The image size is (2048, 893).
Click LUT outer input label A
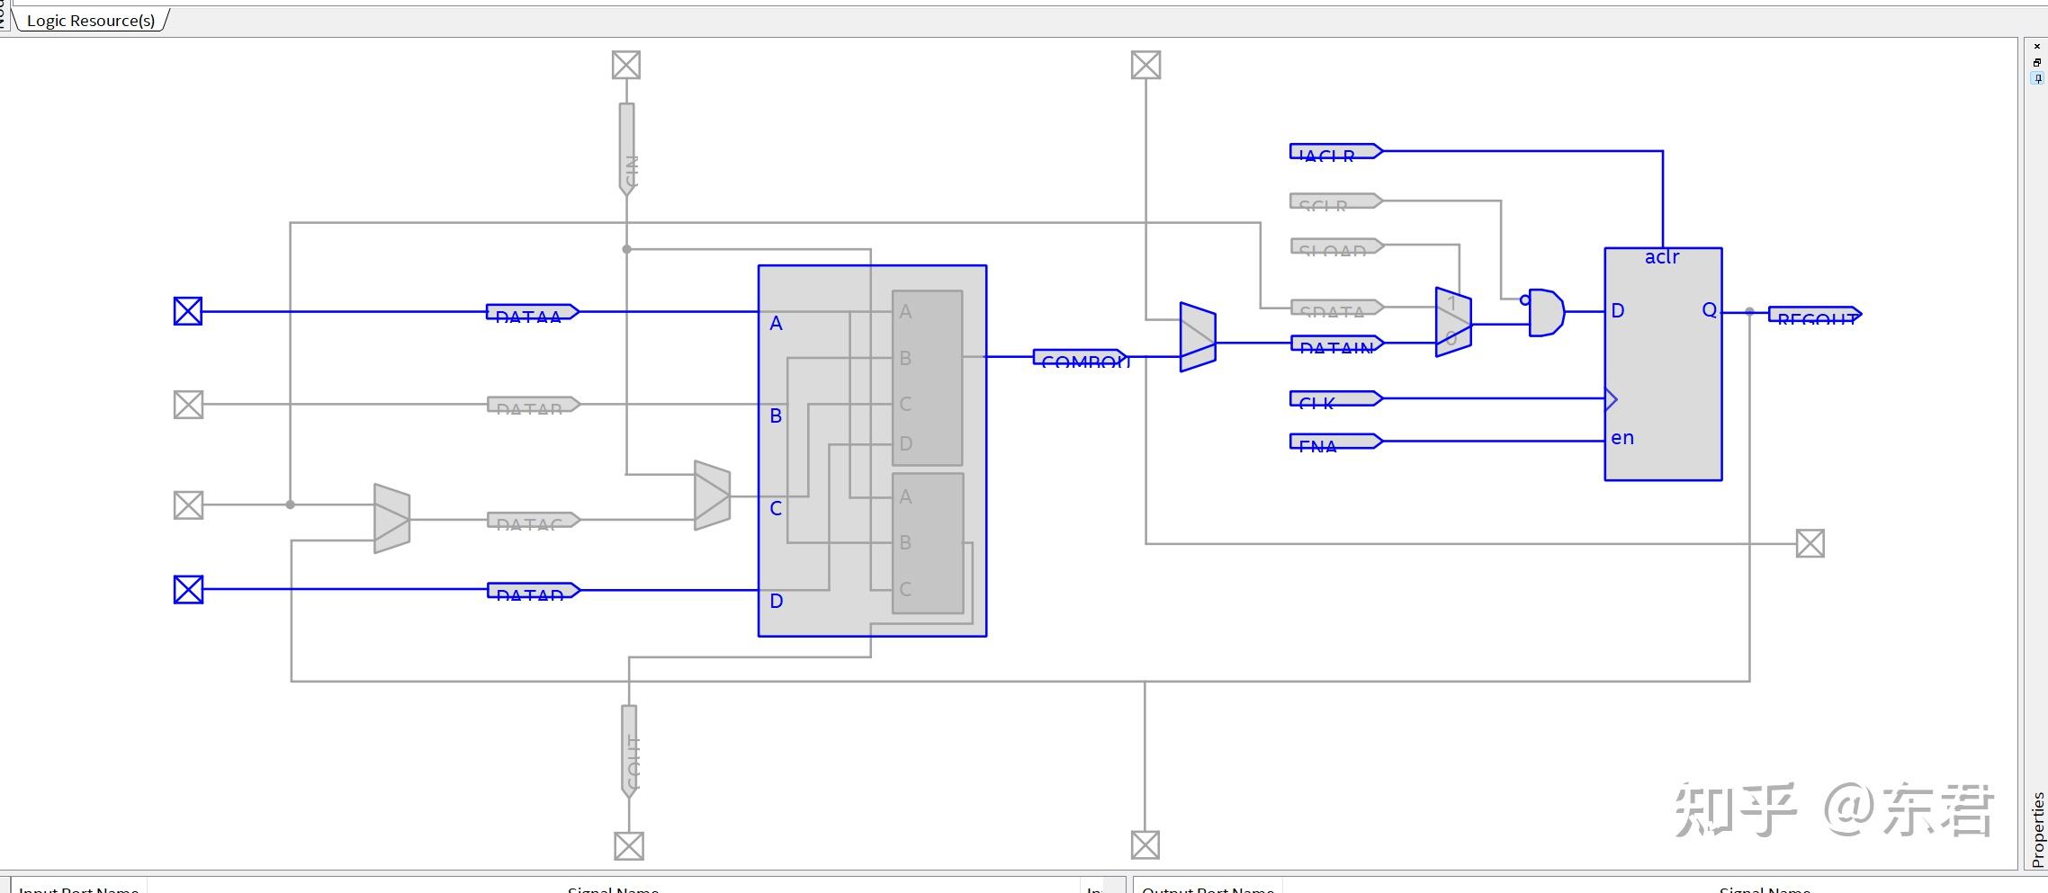[x=777, y=324]
